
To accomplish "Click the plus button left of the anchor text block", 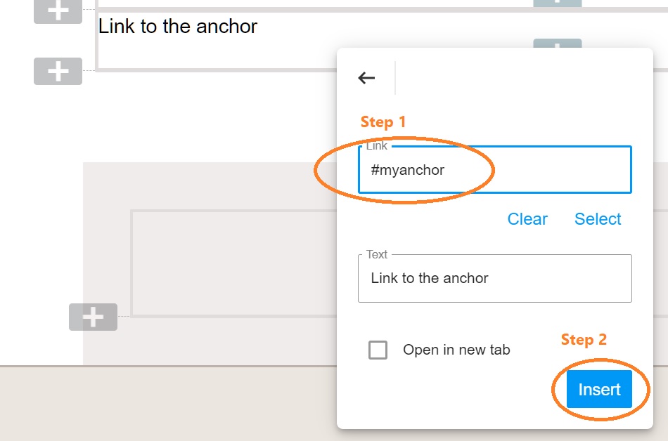I will pyautogui.click(x=58, y=71).
